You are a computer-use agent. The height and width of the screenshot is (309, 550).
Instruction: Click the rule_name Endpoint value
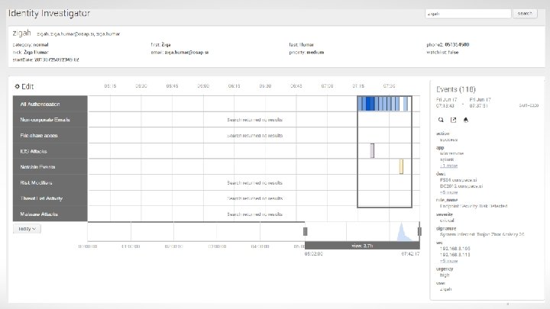click(474, 206)
